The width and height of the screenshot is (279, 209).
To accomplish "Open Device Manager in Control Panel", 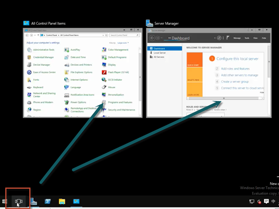I will pos(39,65).
